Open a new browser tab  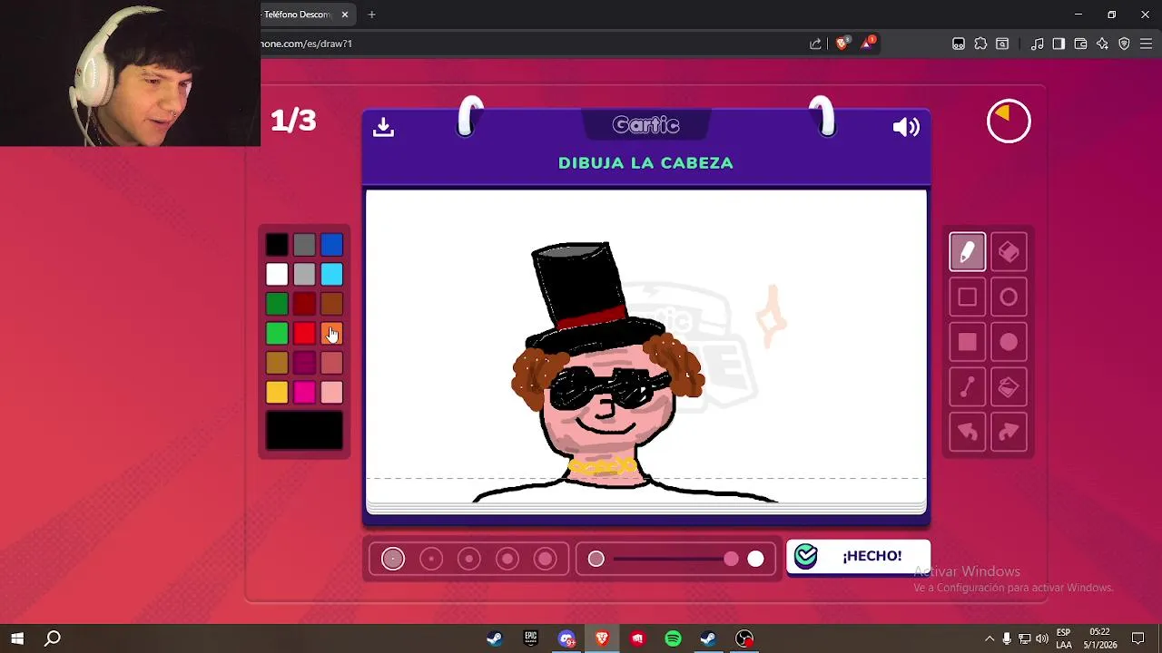371,15
